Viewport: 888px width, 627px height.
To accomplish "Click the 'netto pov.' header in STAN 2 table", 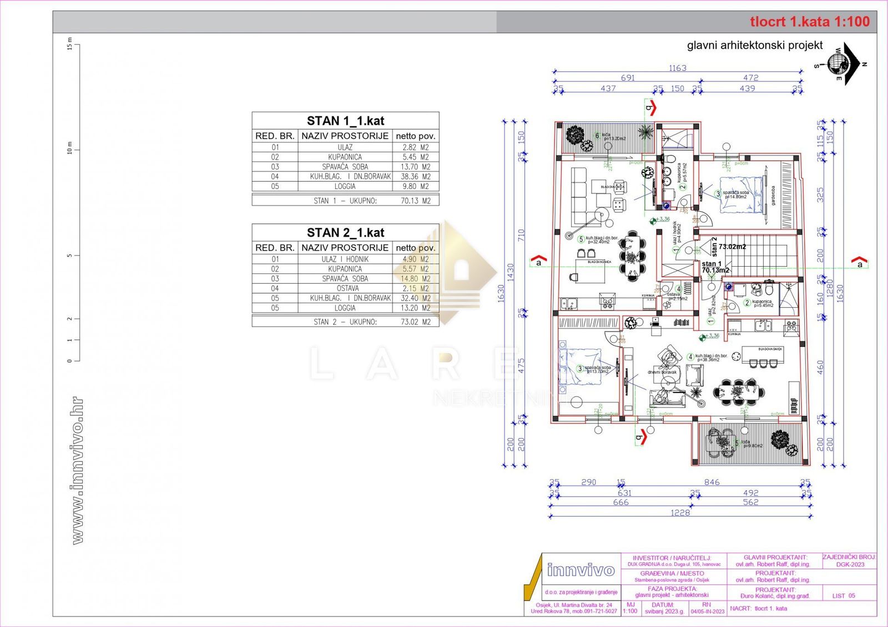I will (416, 248).
